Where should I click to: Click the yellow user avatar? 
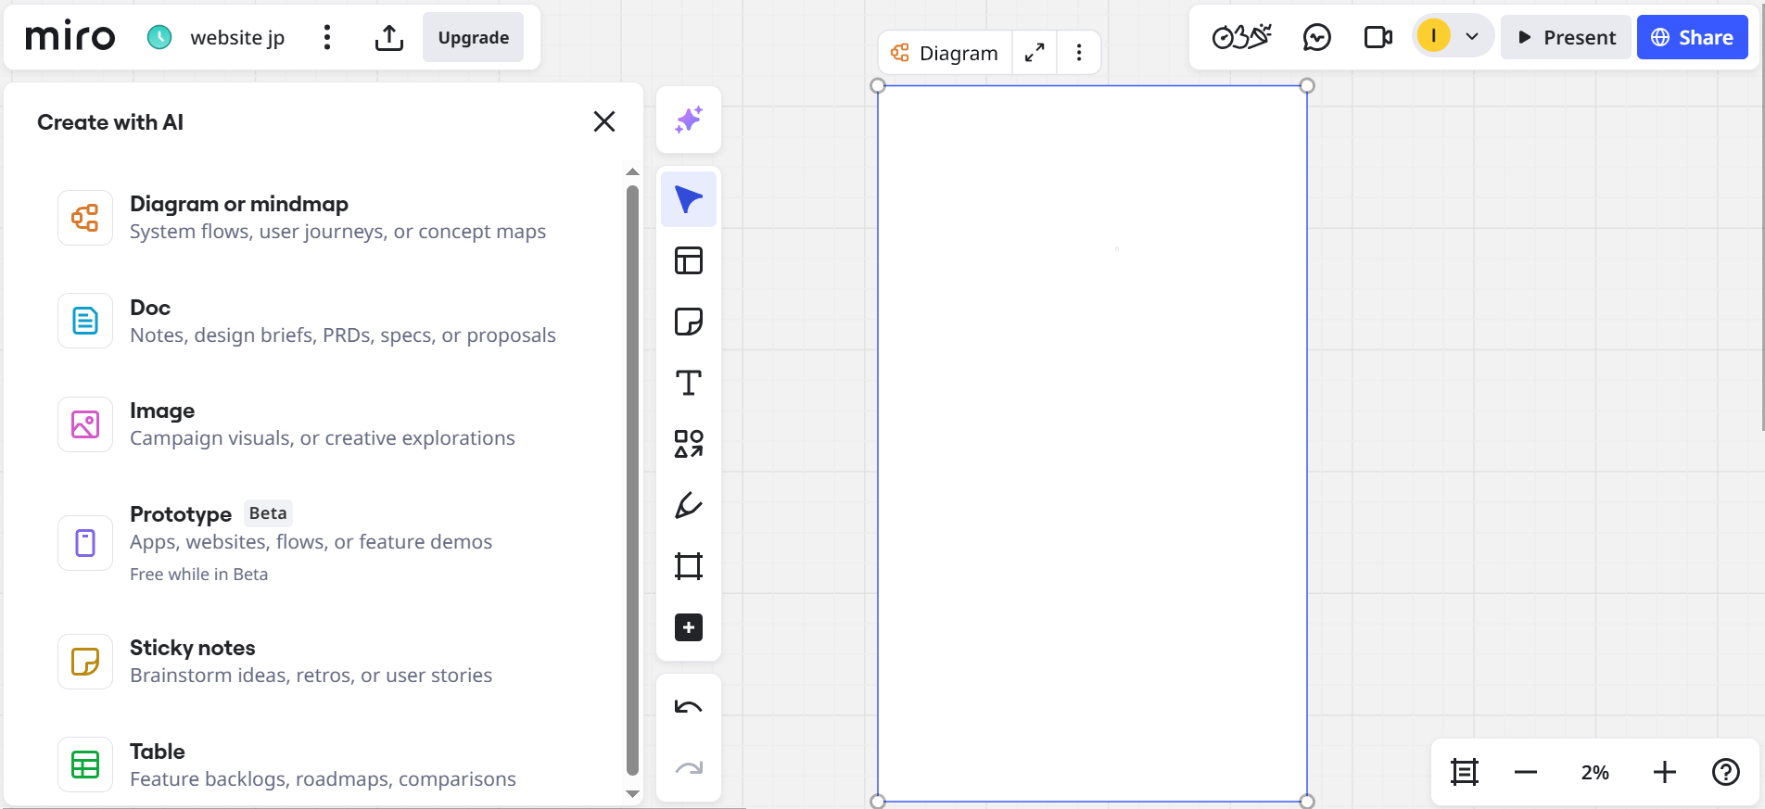coord(1433,36)
